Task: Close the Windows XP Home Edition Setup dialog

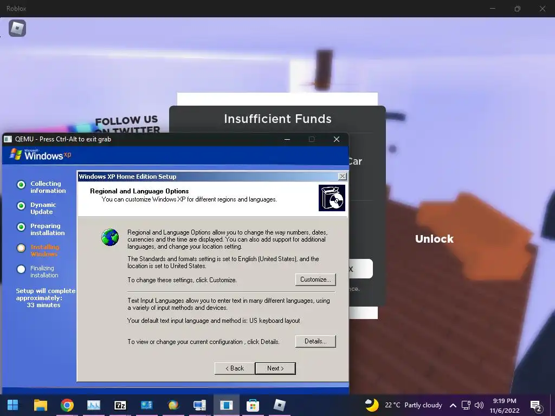Action: (x=343, y=177)
